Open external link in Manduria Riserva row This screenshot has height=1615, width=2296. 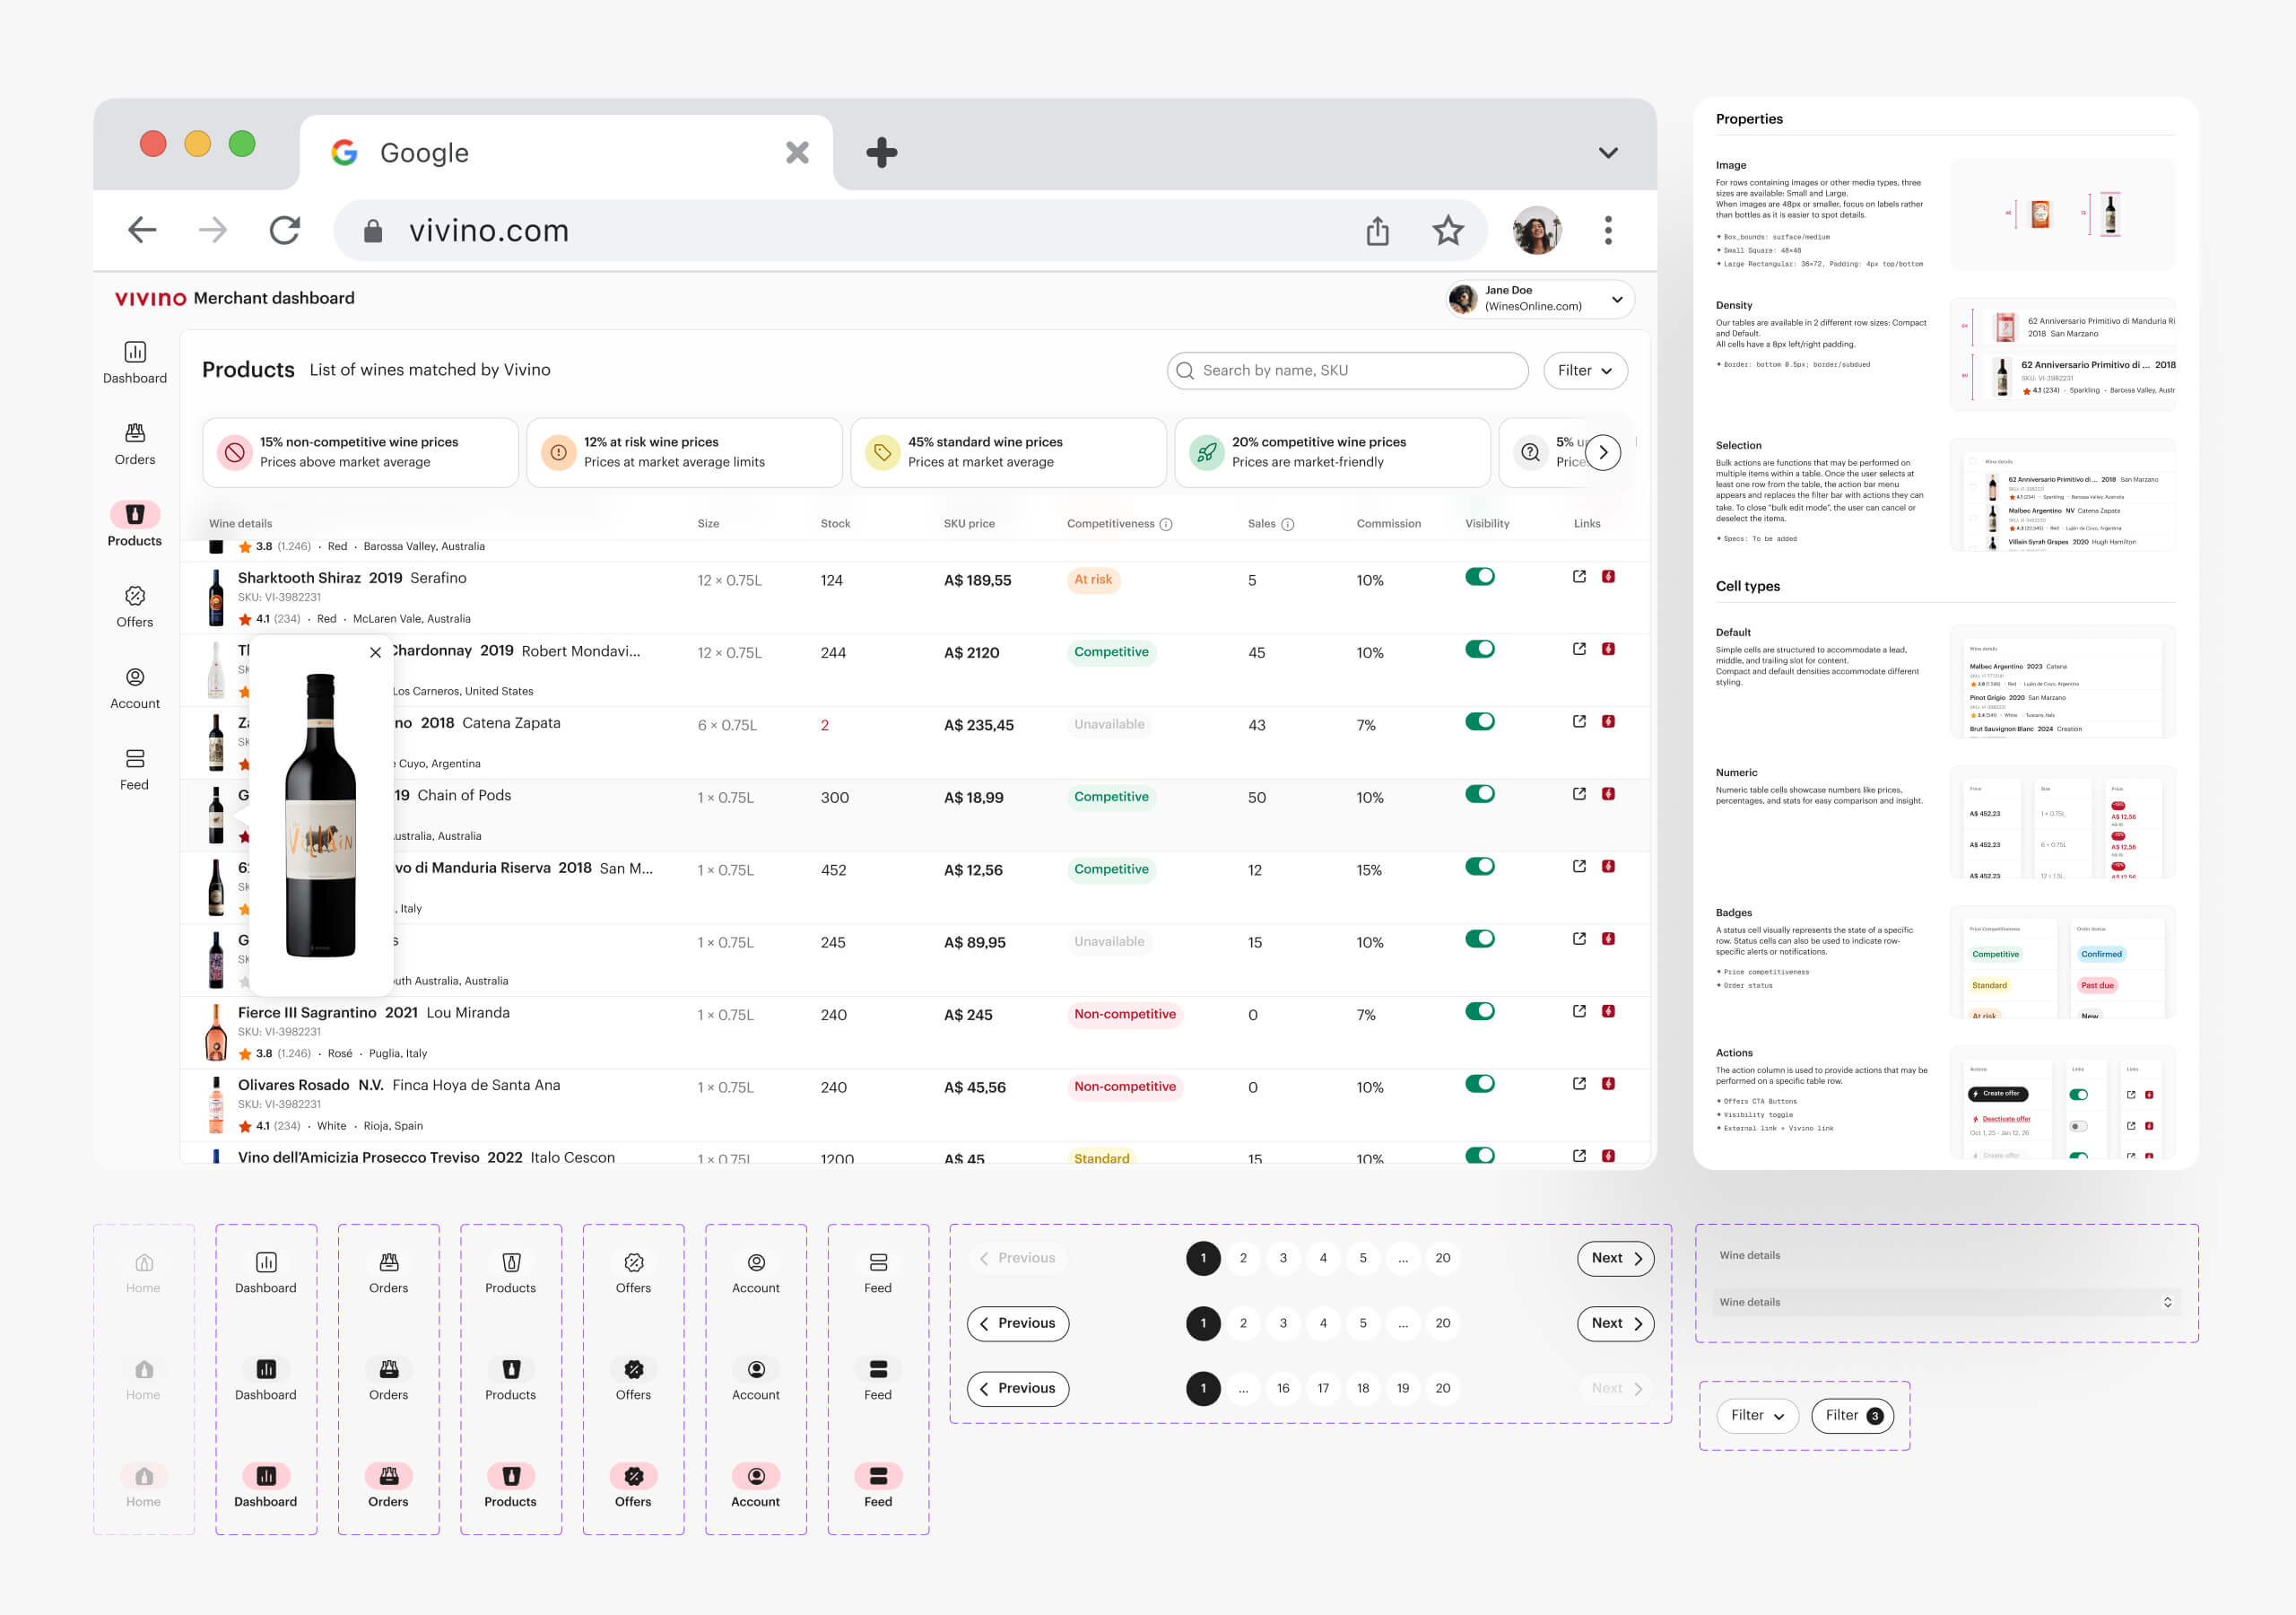tap(1579, 867)
